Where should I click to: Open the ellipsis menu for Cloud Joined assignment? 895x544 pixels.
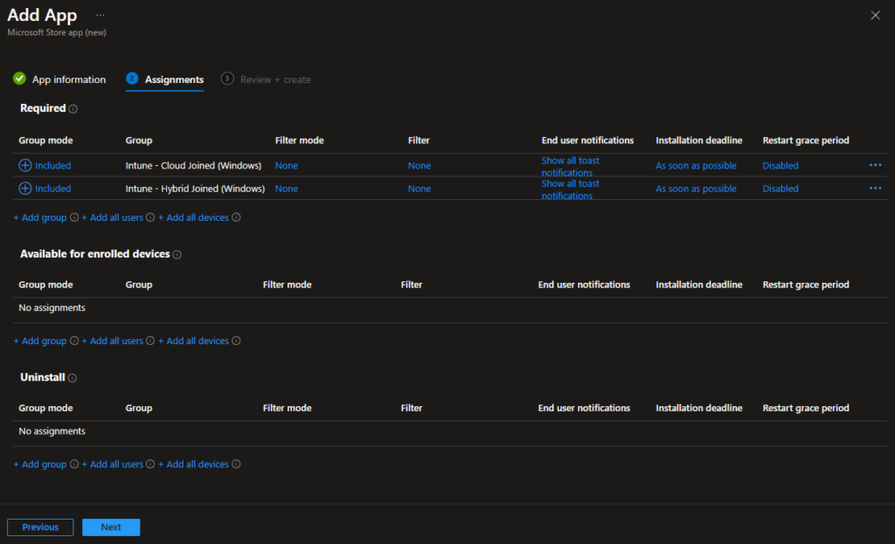[x=875, y=165]
